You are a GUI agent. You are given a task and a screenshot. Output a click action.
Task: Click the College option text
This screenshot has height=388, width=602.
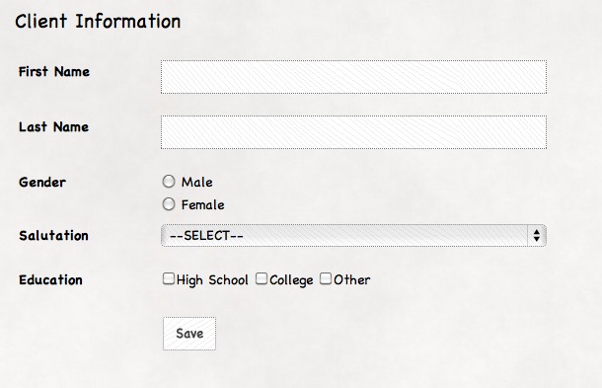tap(291, 280)
